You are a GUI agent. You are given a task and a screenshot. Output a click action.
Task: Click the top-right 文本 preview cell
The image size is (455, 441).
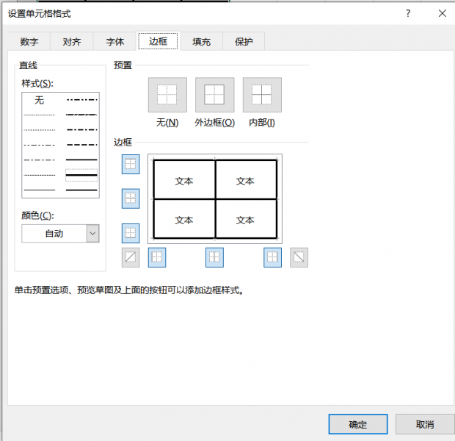click(245, 181)
